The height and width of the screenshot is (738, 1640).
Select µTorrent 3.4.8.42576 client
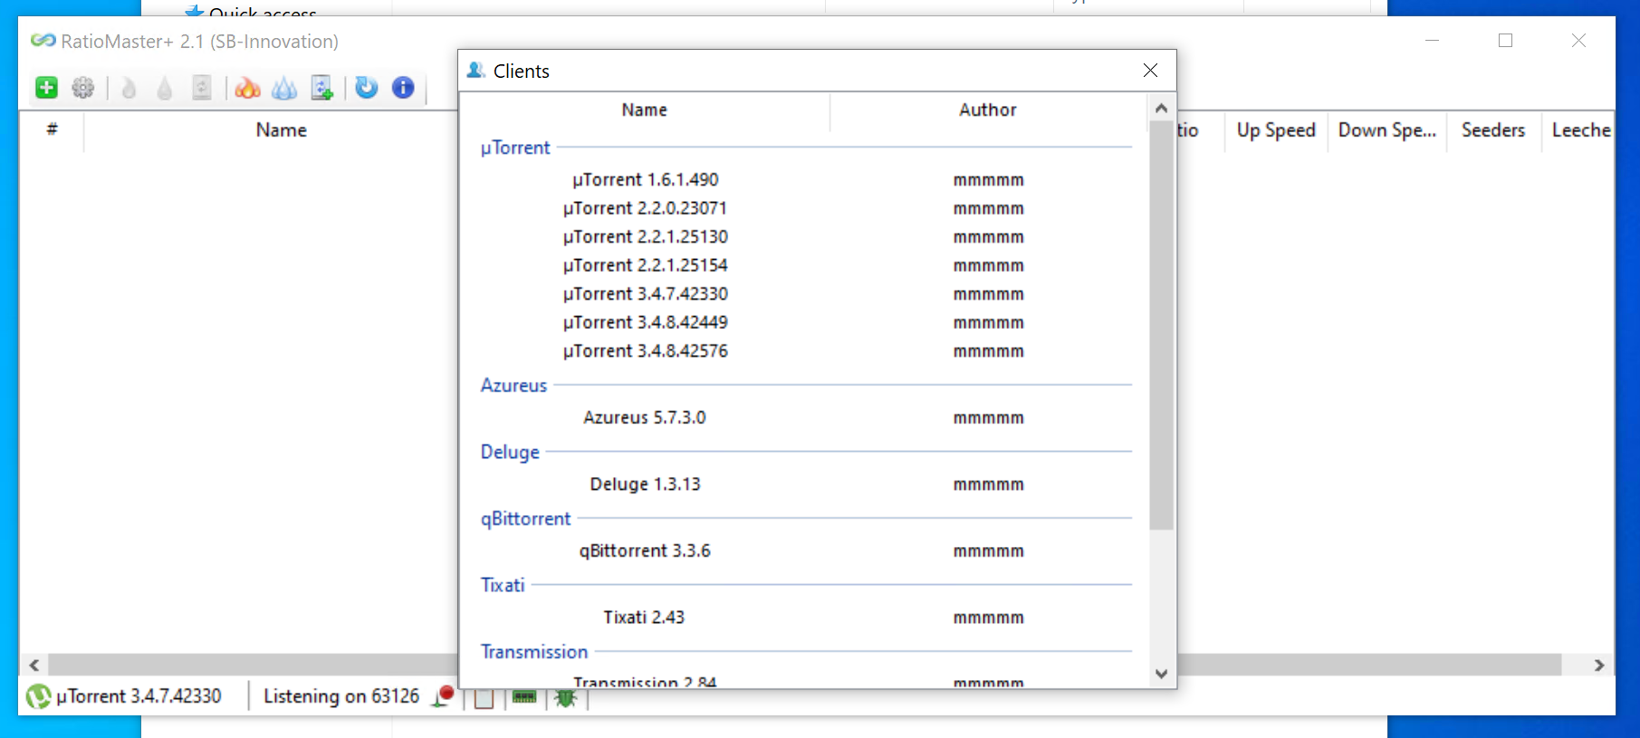646,351
